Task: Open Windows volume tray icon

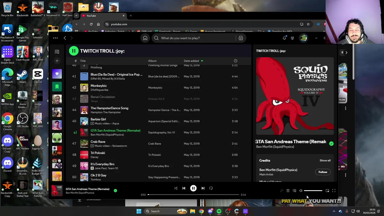Action: coord(358,211)
